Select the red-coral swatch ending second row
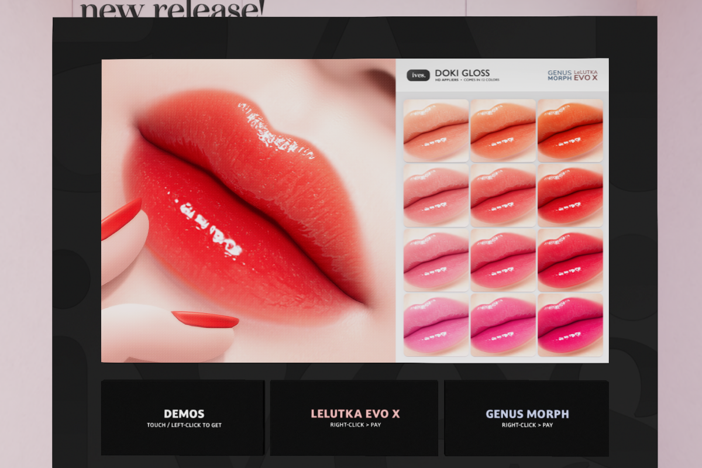The height and width of the screenshot is (468, 702). [x=570, y=195]
